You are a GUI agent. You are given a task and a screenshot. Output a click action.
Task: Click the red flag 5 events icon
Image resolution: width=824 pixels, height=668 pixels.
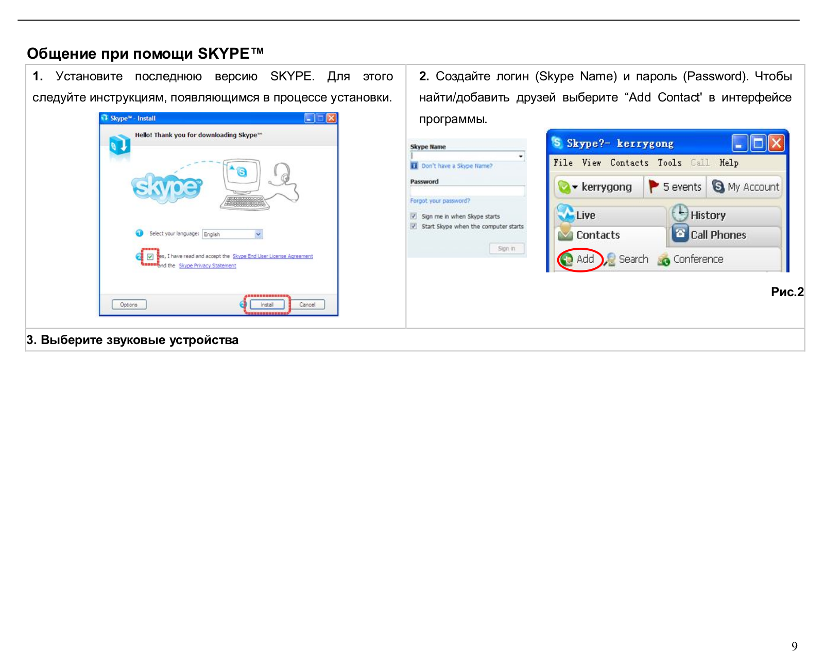tap(654, 186)
